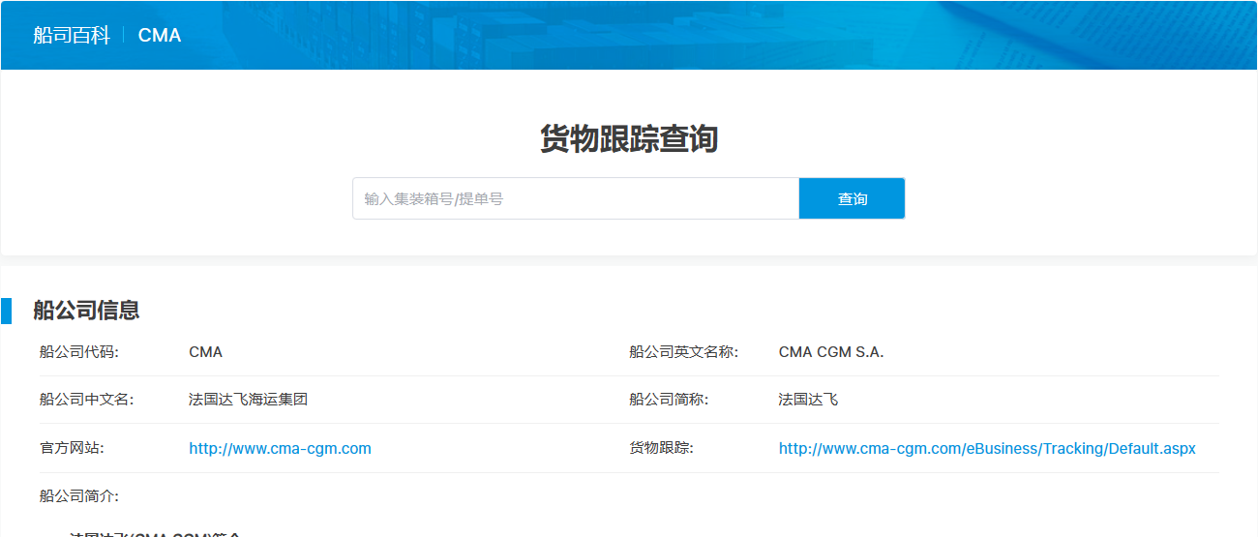
Task: Focus the container/bill number input field
Action: (575, 198)
